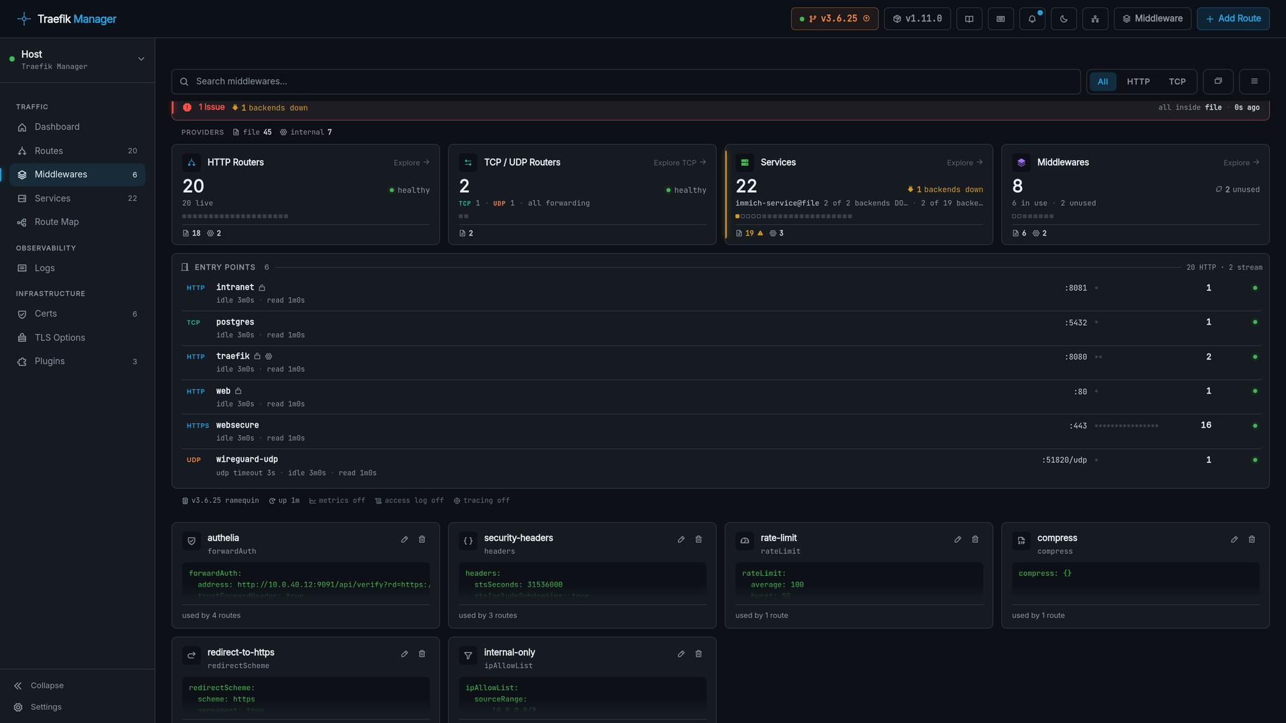Edit the compress middleware
This screenshot has width=1286, height=723.
pos(1234,540)
